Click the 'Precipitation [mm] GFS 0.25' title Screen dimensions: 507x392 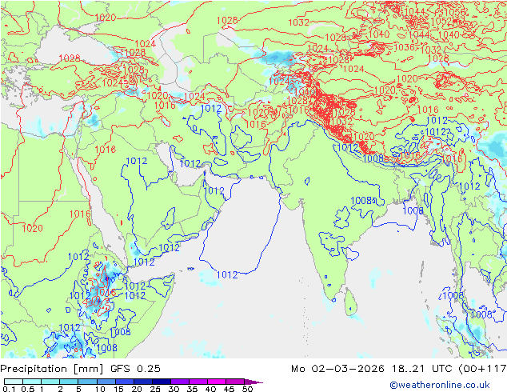80,369
